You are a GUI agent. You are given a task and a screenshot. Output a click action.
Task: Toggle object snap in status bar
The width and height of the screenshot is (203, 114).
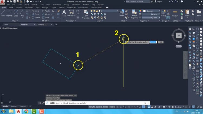click(143, 107)
